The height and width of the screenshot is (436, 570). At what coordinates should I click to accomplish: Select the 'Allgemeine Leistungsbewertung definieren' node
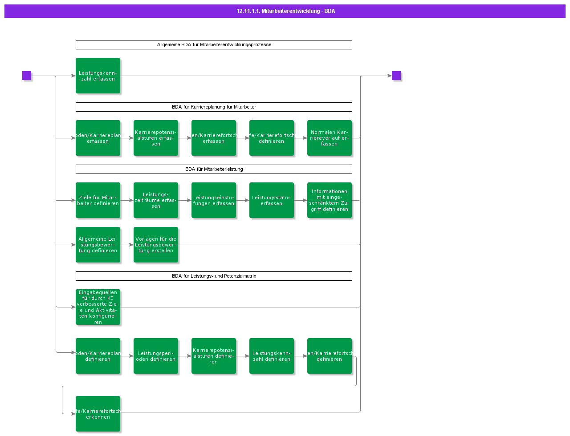[x=98, y=244]
